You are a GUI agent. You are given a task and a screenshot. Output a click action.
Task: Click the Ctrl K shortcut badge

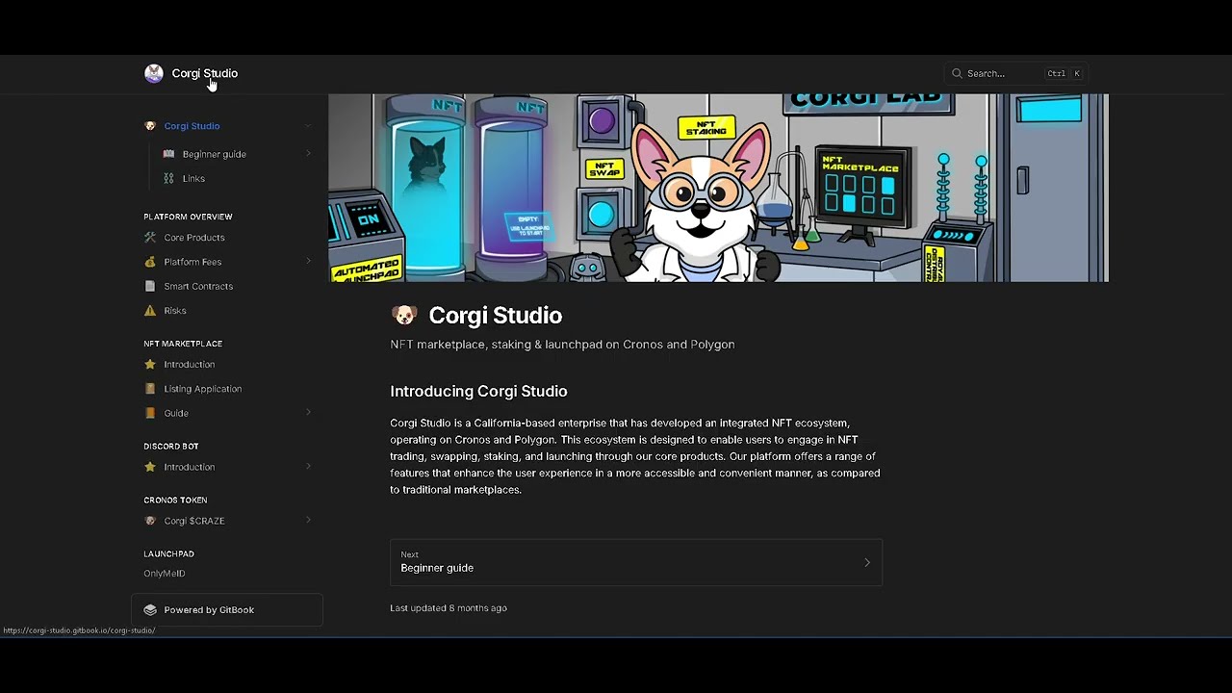1065,73
